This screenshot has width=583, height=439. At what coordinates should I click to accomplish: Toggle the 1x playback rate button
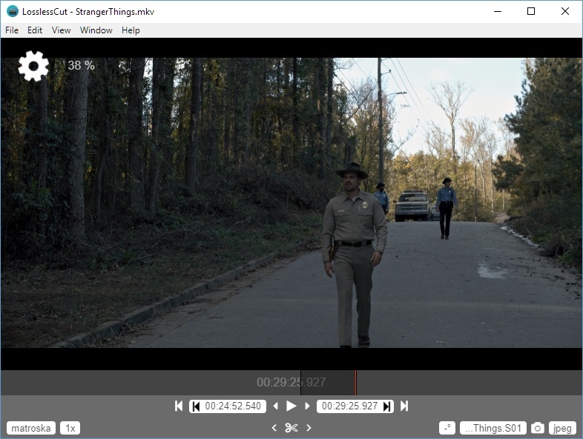[x=70, y=428]
